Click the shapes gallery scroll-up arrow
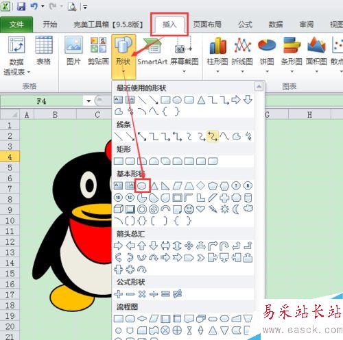This screenshot has width=343, height=340. [x=259, y=86]
